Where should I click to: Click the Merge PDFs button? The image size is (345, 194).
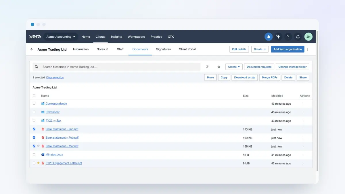point(270,78)
